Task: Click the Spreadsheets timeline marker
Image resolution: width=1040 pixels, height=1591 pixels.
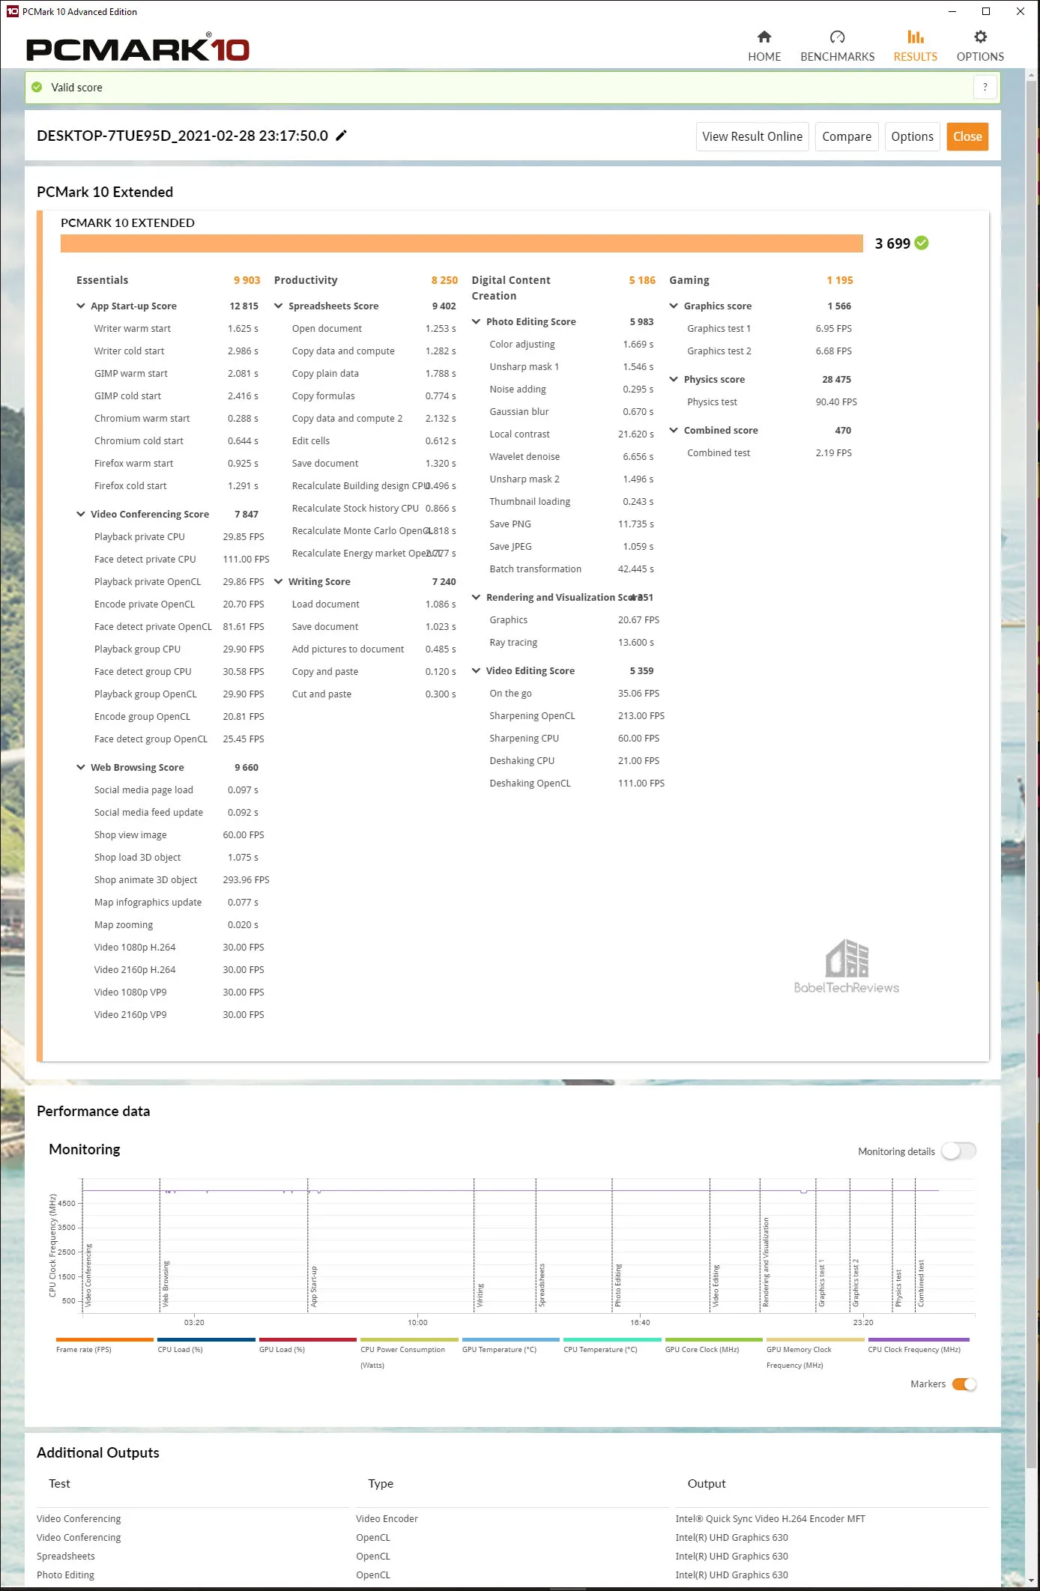Action: tap(542, 1285)
